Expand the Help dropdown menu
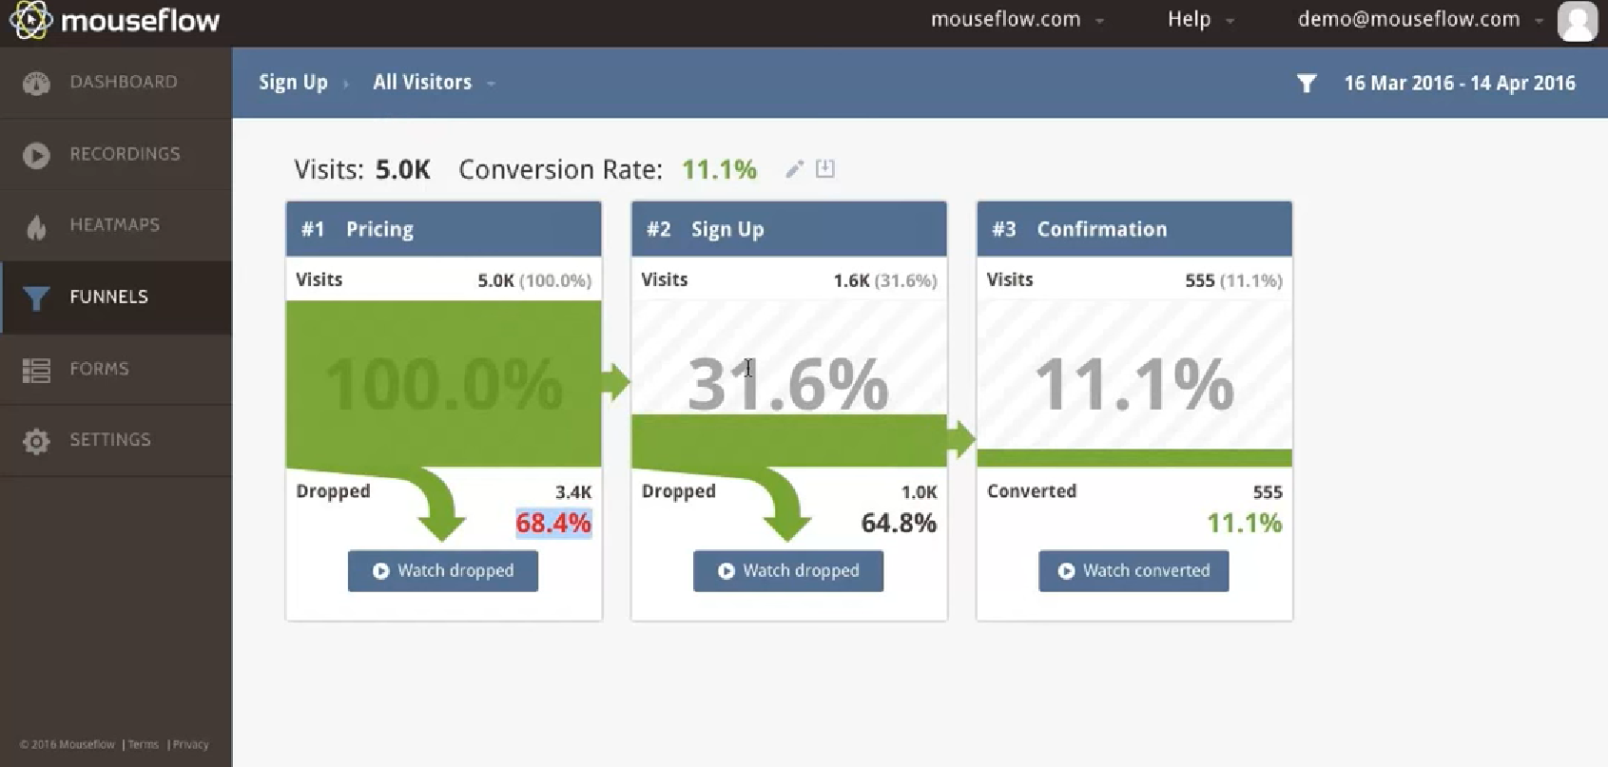This screenshot has height=767, width=1608. pos(1200,19)
